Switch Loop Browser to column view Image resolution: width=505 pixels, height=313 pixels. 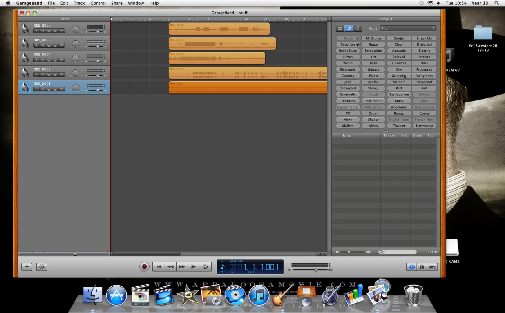(340, 29)
